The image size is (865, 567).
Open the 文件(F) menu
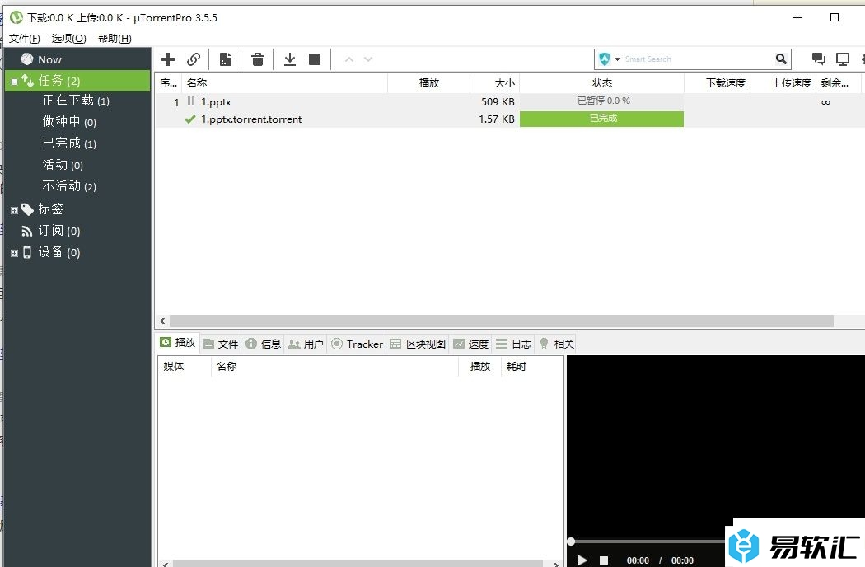click(24, 38)
